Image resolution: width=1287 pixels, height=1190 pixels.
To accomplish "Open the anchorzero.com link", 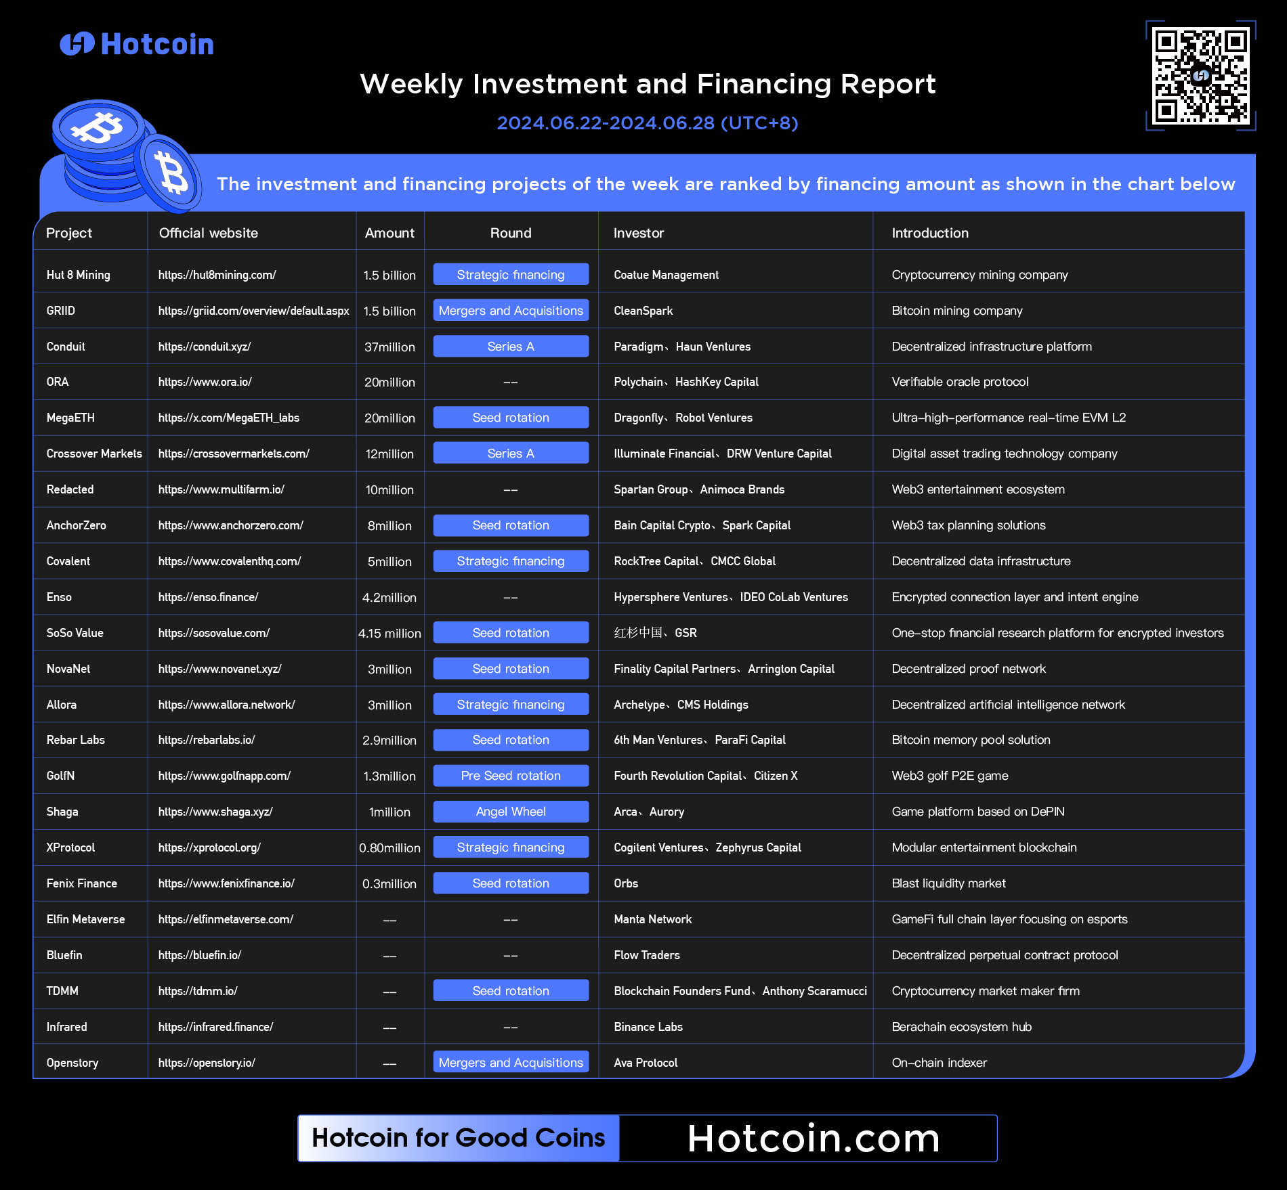I will click(231, 525).
